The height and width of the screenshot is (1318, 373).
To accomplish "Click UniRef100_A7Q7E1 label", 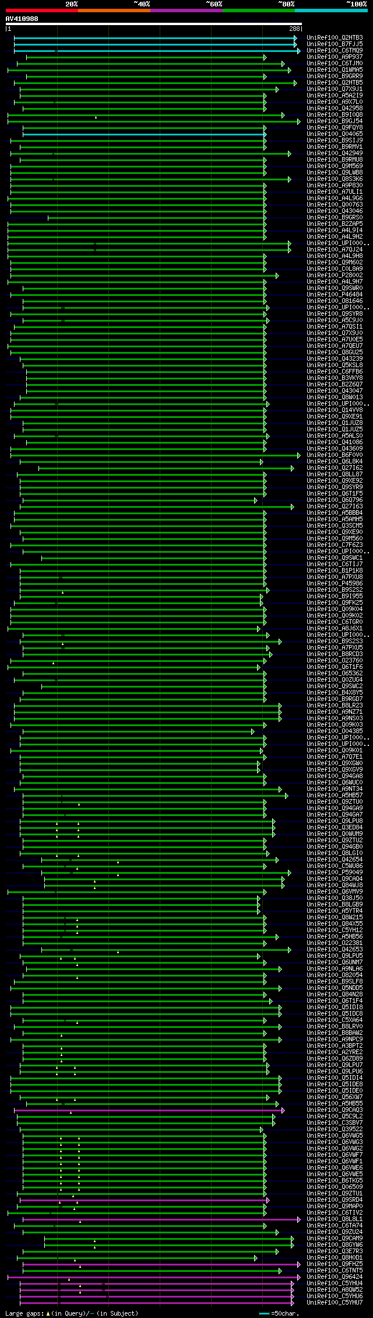I will (x=335, y=757).
